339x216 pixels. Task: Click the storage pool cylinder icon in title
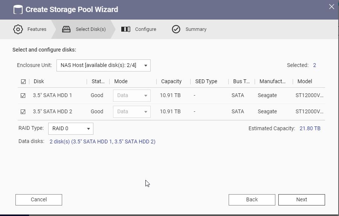pos(18,9)
